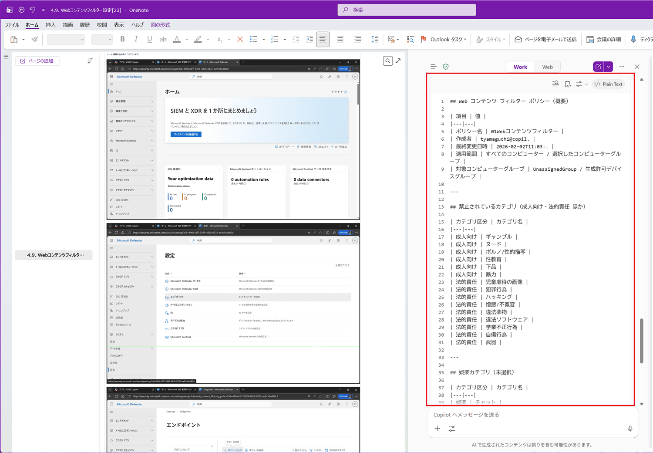Expand the page to full view
653x453 pixels.
[398, 61]
